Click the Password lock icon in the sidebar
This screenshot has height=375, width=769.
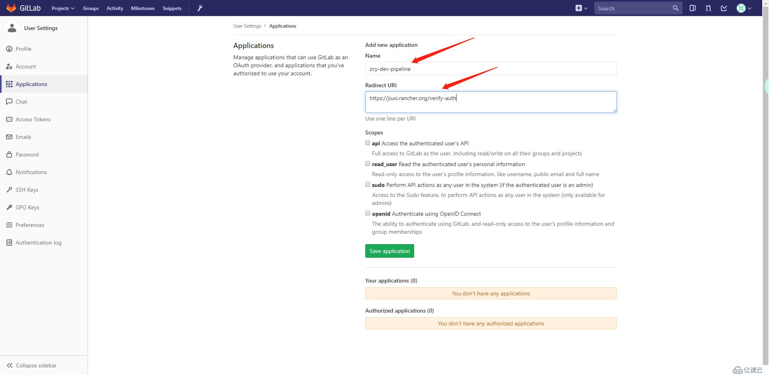tap(9, 154)
